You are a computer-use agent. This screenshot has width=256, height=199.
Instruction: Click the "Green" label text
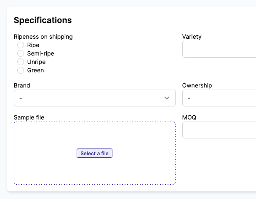click(35, 70)
